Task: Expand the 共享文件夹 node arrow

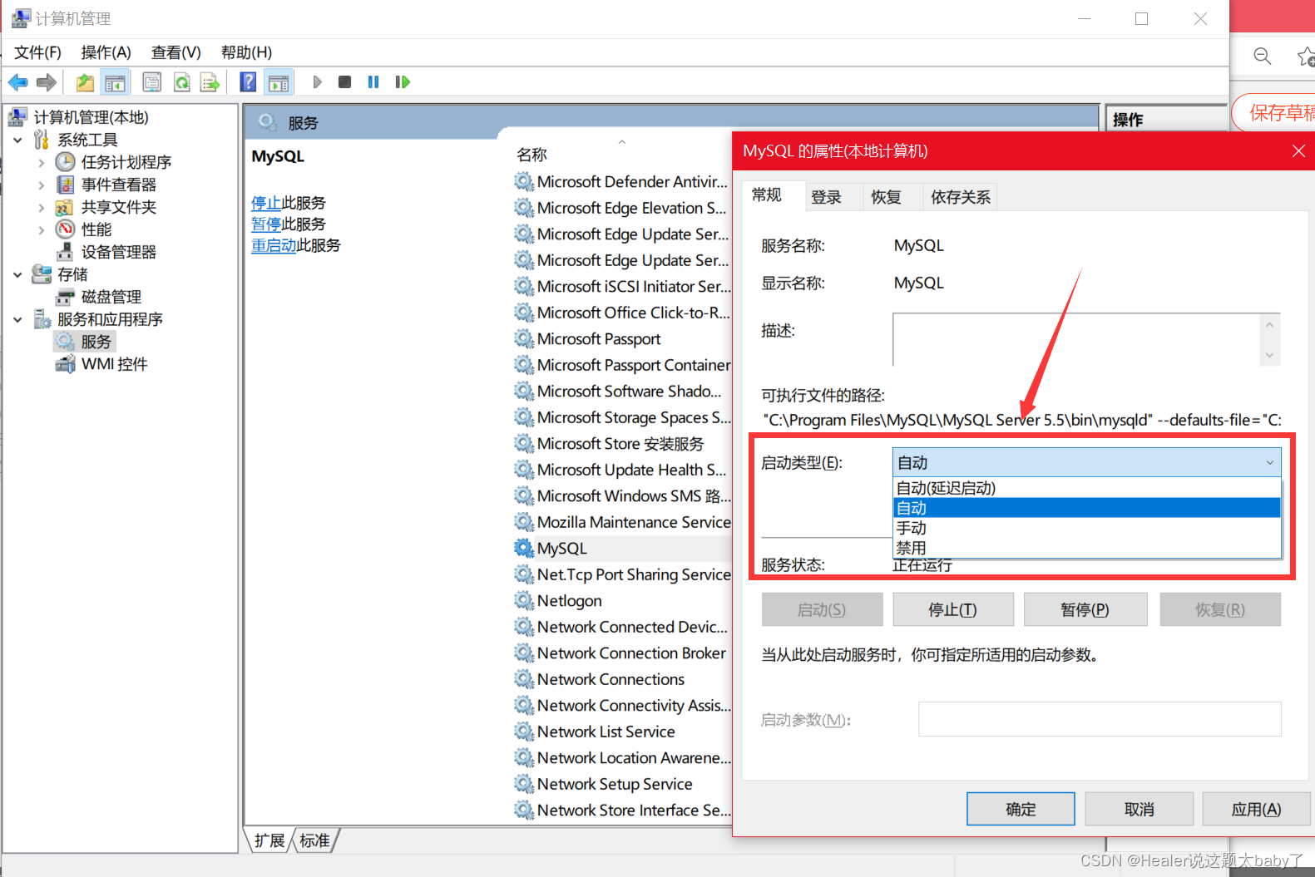Action: click(41, 208)
